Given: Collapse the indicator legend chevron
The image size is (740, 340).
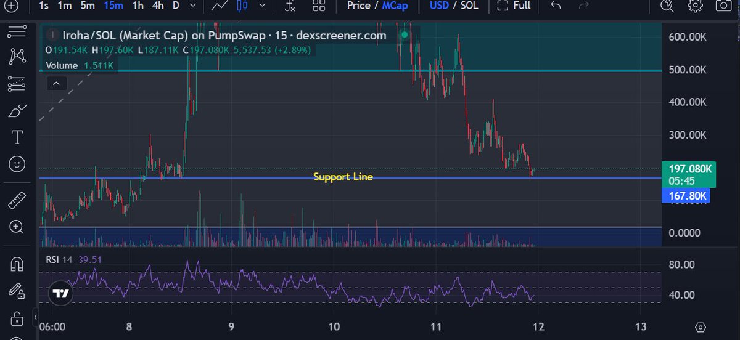Looking at the screenshot, I should pyautogui.click(x=56, y=83).
